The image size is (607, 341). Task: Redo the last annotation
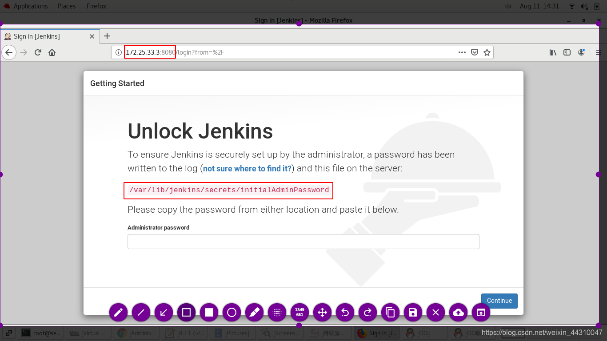[367, 313]
